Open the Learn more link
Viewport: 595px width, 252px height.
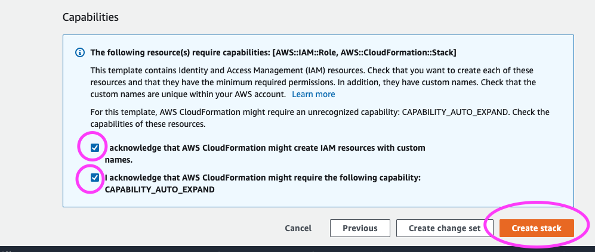pyautogui.click(x=313, y=94)
